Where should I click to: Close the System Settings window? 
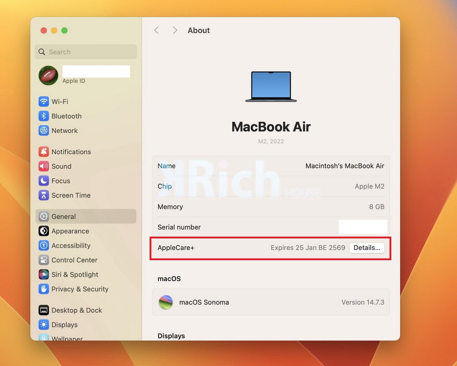44,30
